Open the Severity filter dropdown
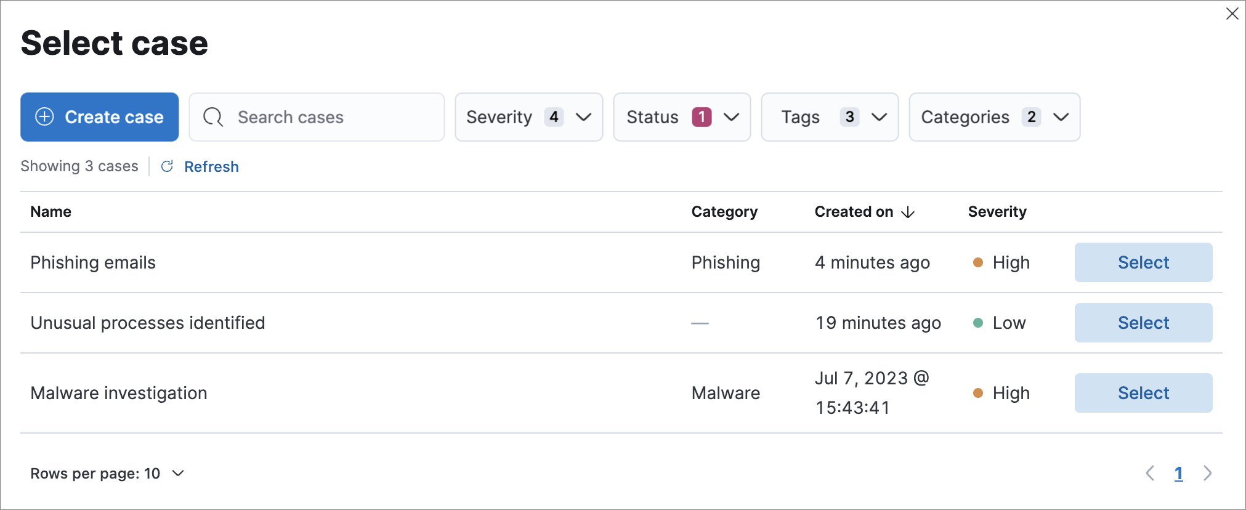The height and width of the screenshot is (510, 1246). pyautogui.click(x=528, y=117)
